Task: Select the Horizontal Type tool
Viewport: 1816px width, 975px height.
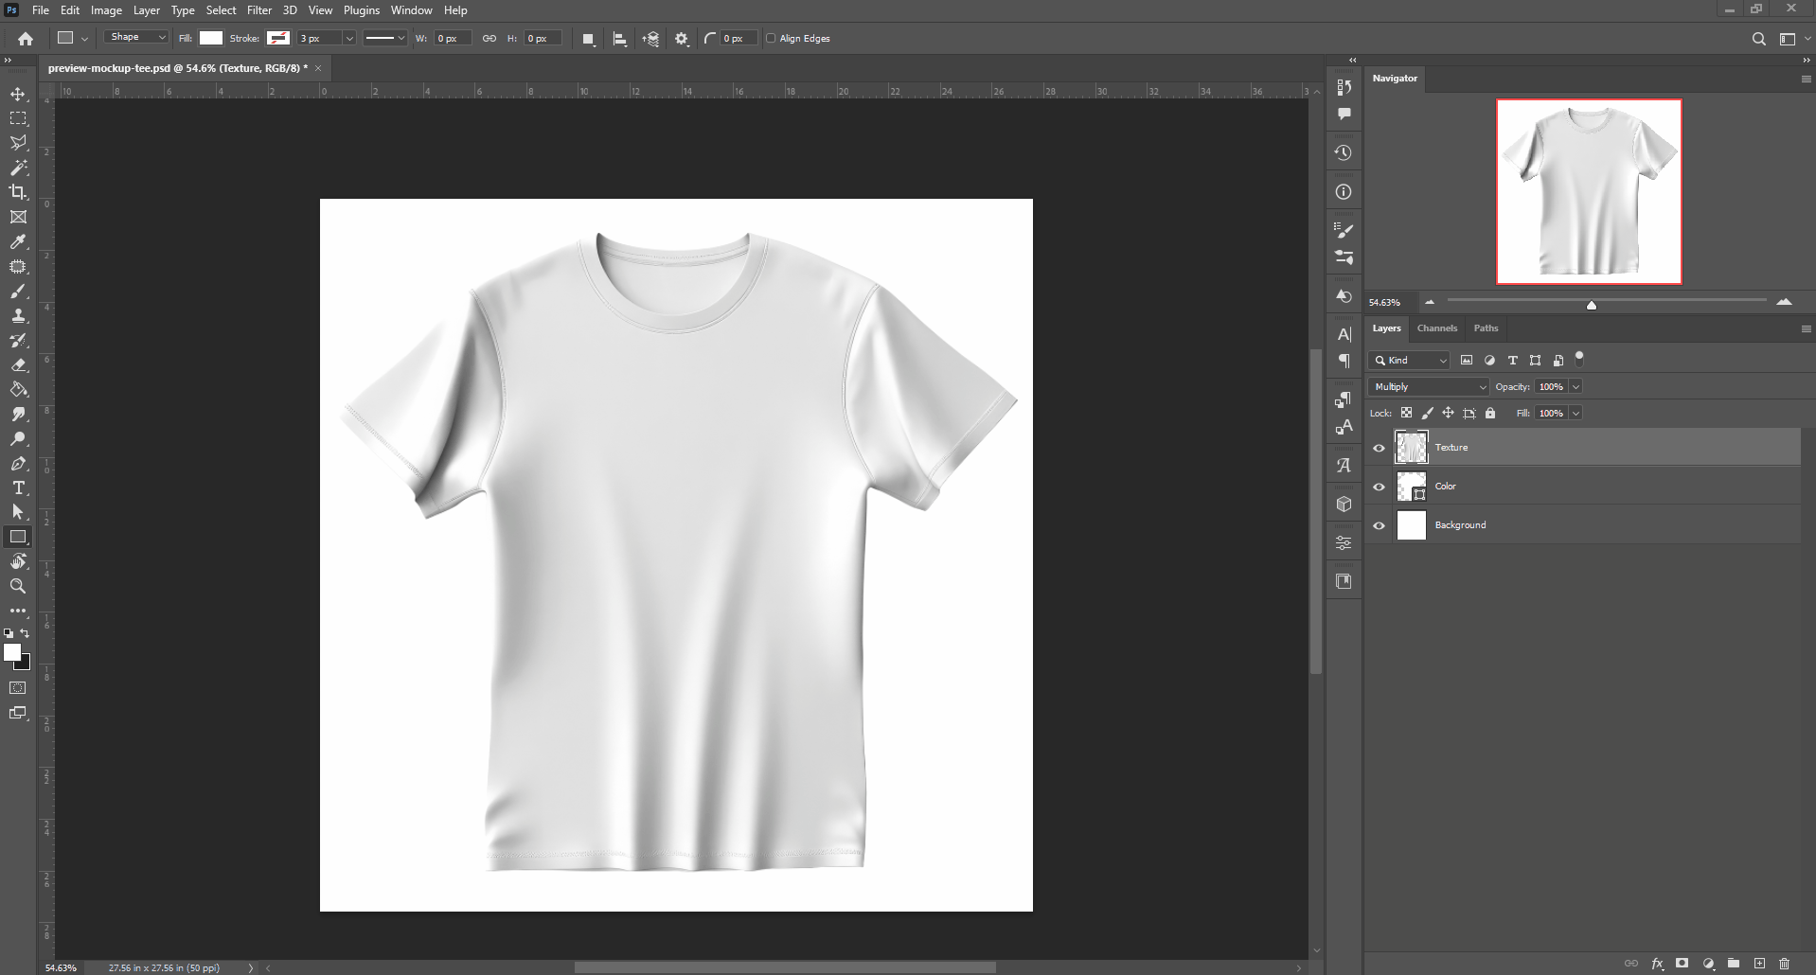Action: 17,488
